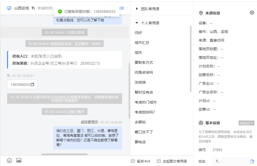Click the 山西运城 visitor title in header
Image resolution: width=257 pixels, height=166 pixels.
pos(21,8)
